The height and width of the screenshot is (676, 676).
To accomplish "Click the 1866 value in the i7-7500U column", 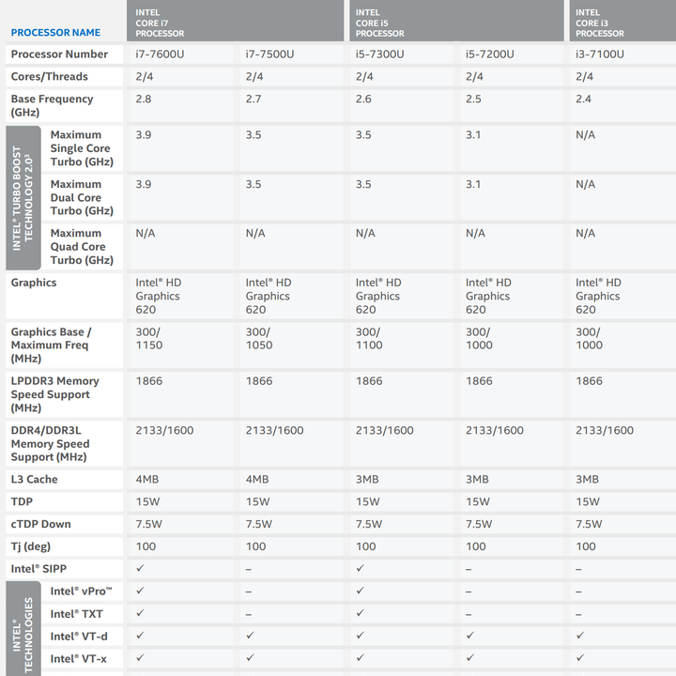I will pyautogui.click(x=259, y=381).
